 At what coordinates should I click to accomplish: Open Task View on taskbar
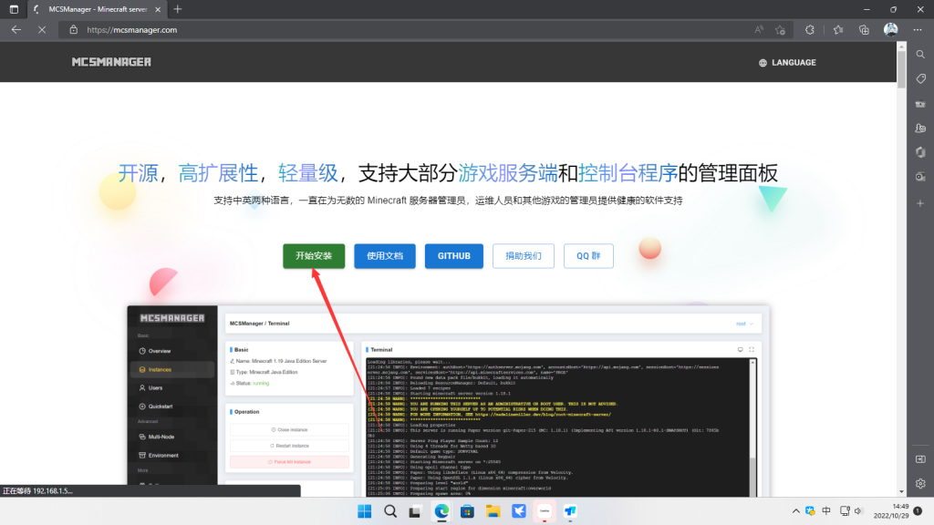coord(415,511)
